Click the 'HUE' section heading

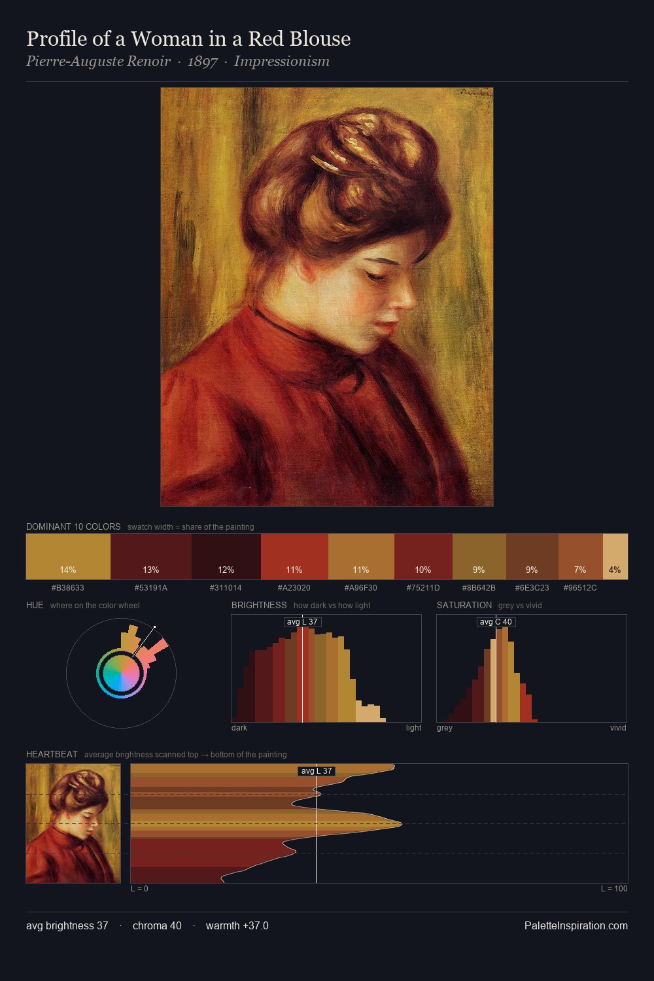pyautogui.click(x=35, y=605)
